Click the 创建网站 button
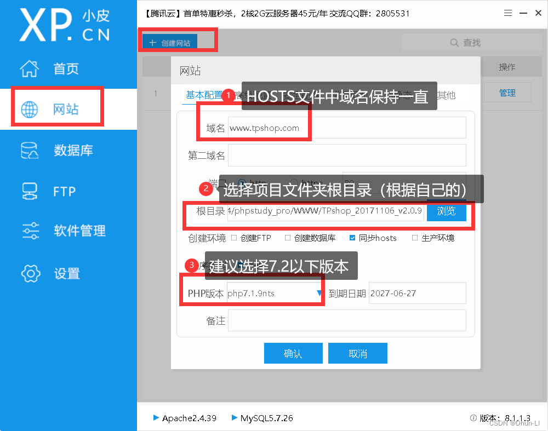Screen dimensions: 548x431 coord(170,43)
